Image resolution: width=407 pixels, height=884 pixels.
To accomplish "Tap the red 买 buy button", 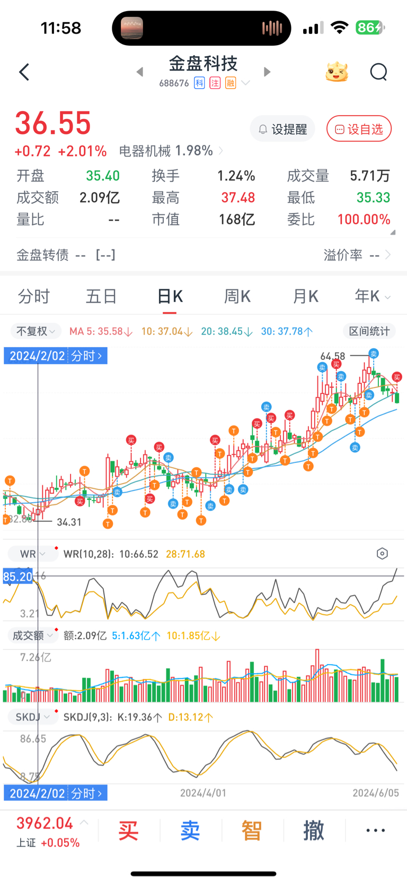I will click(x=128, y=831).
